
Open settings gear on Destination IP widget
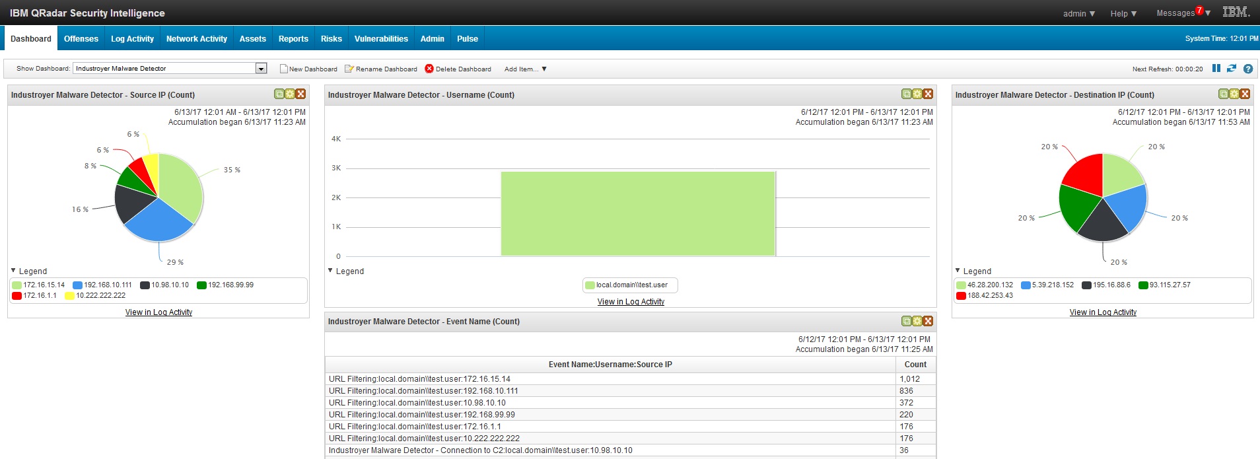pyautogui.click(x=1234, y=94)
